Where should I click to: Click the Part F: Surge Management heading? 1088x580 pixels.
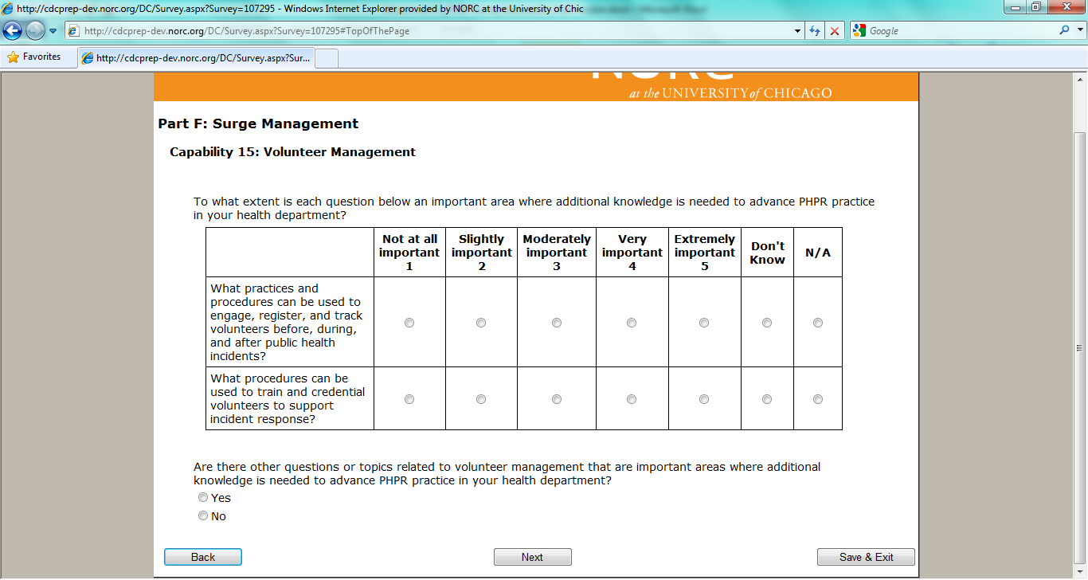tap(258, 123)
